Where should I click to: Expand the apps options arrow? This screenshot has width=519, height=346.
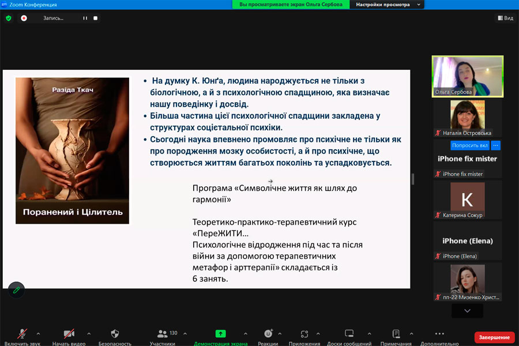318,334
